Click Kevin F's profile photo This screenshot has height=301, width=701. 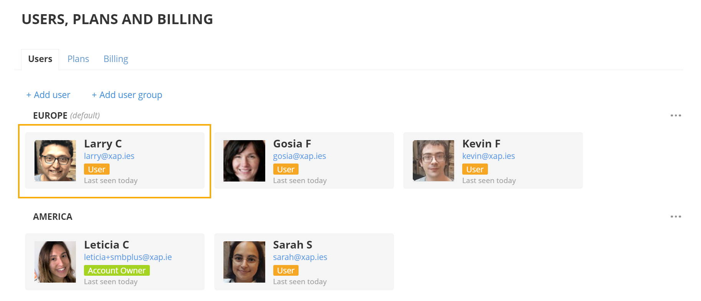433,160
